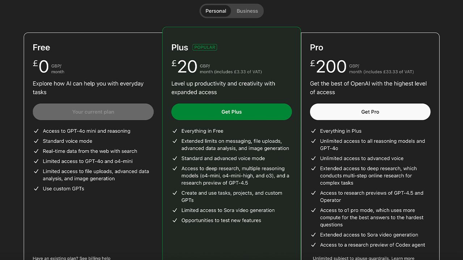Click checkmark beside Standard and advanced voice mode
This screenshot has width=463, height=260.
coord(175,159)
